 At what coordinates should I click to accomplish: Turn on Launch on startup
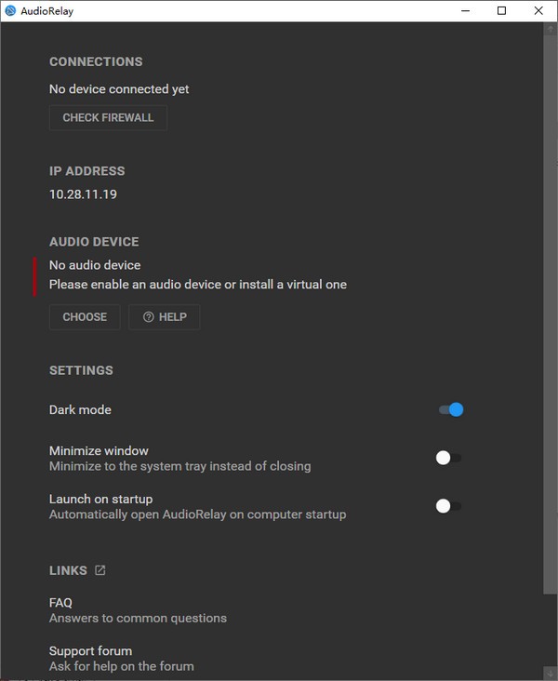449,506
